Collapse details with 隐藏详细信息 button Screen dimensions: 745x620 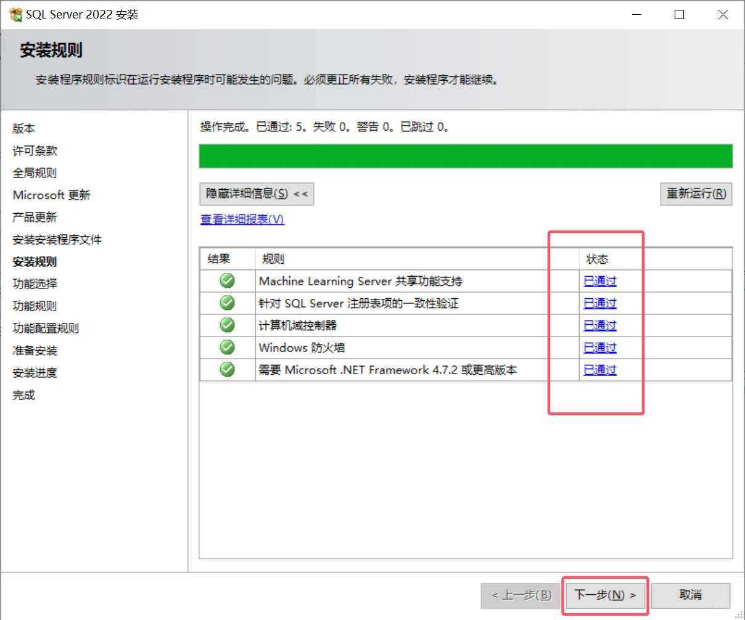(x=256, y=194)
